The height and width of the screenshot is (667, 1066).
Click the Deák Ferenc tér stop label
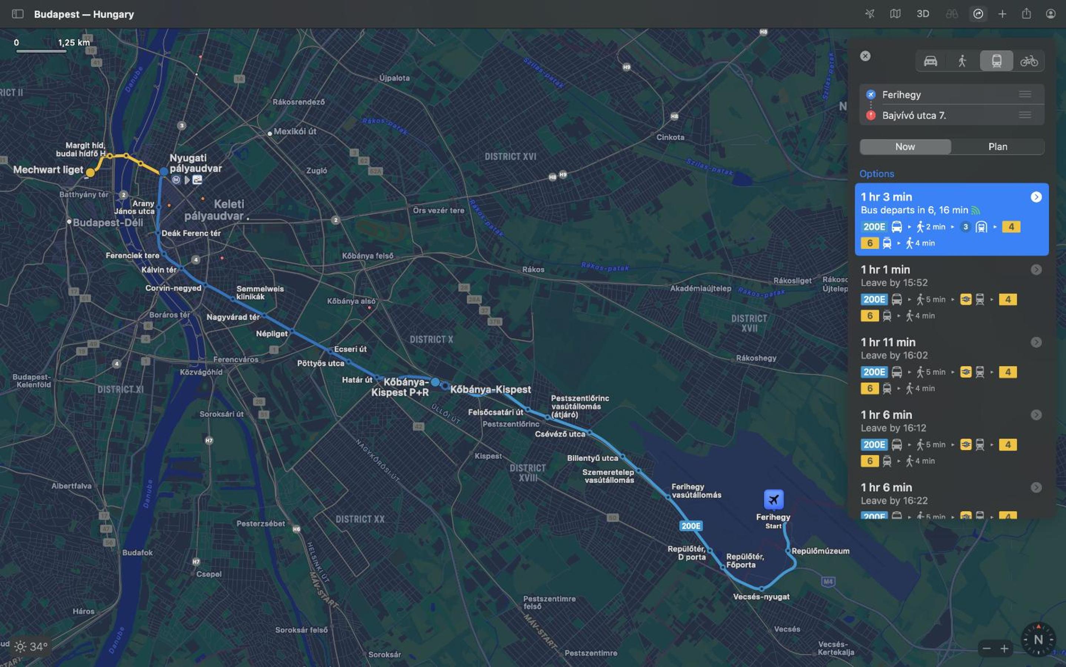[x=191, y=233]
